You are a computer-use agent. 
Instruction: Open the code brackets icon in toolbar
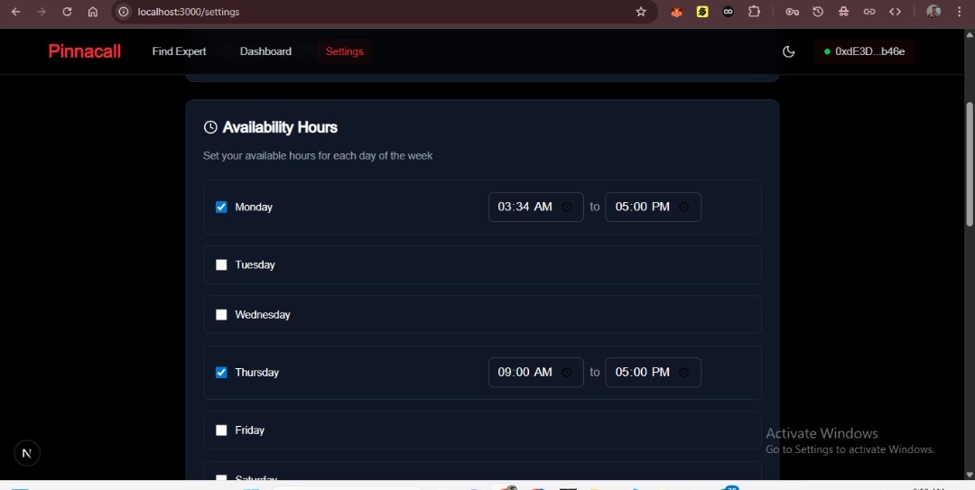click(x=895, y=12)
